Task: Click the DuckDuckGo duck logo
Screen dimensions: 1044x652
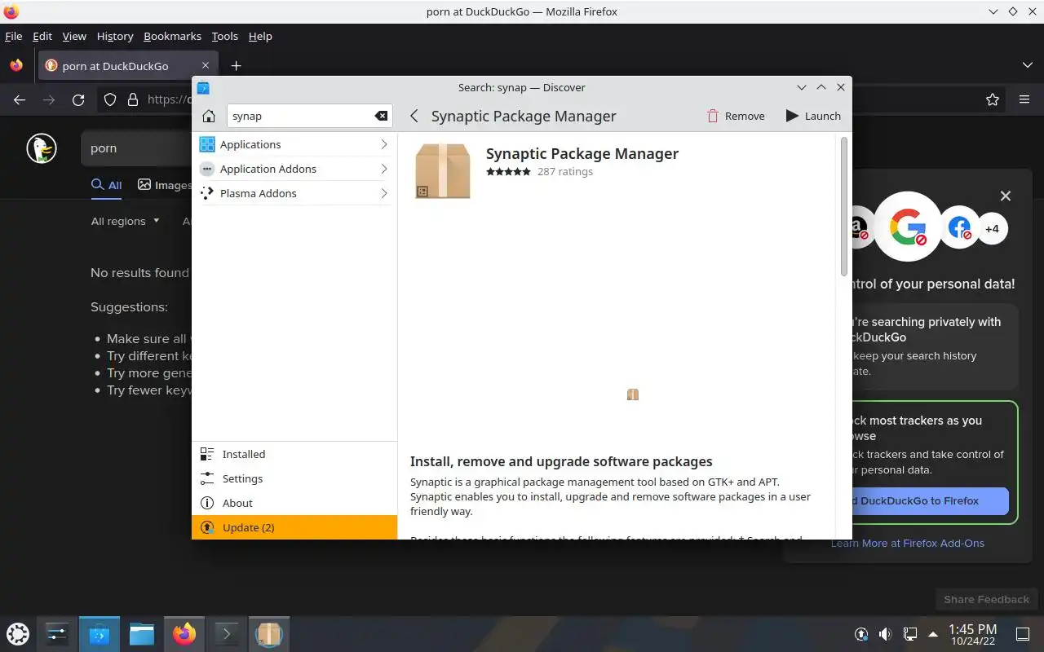Action: click(42, 148)
